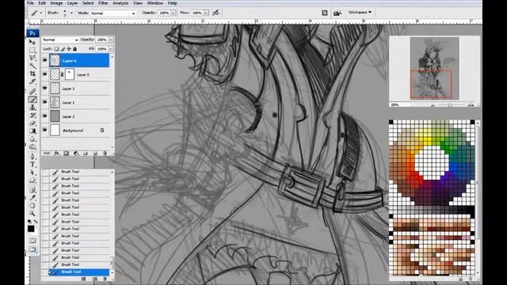This screenshot has height=285, width=507.
Task: Select the Brush tool in toolbox
Action: point(32,100)
